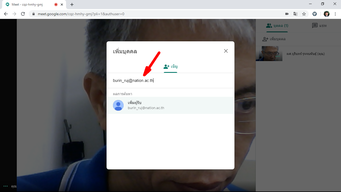Click the blue avatar icon in results
341x192 pixels.
[x=118, y=105]
